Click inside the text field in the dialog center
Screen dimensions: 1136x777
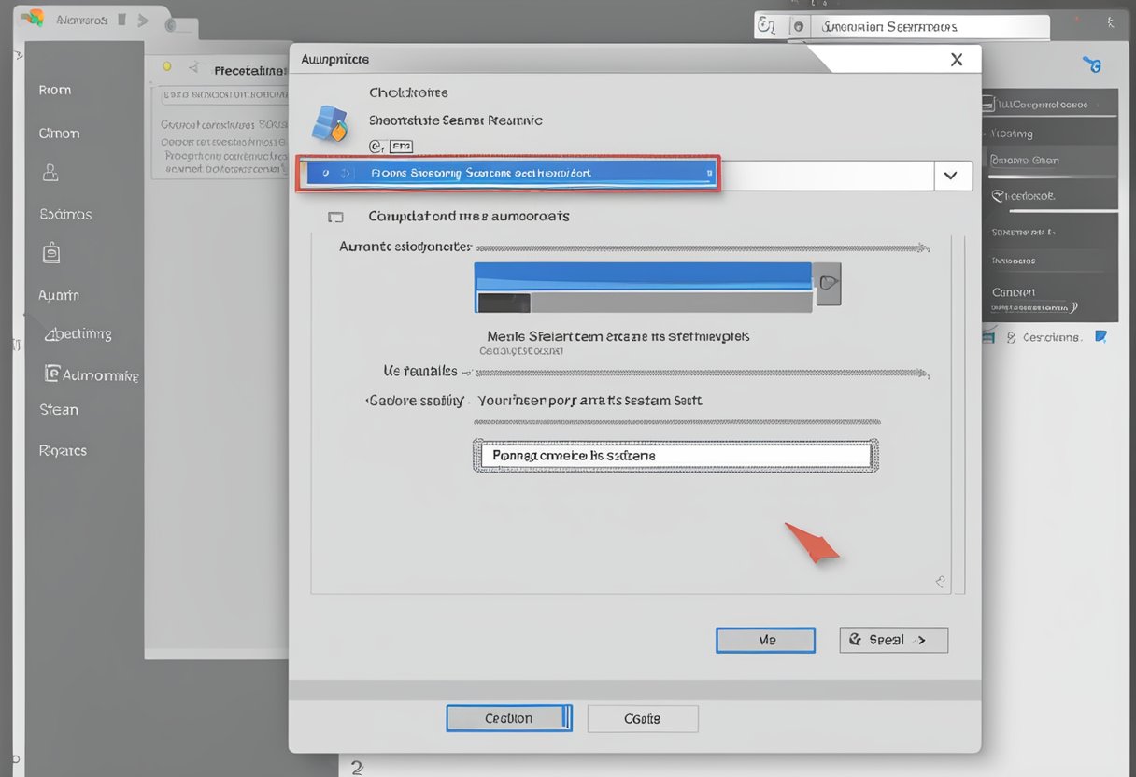tap(674, 456)
